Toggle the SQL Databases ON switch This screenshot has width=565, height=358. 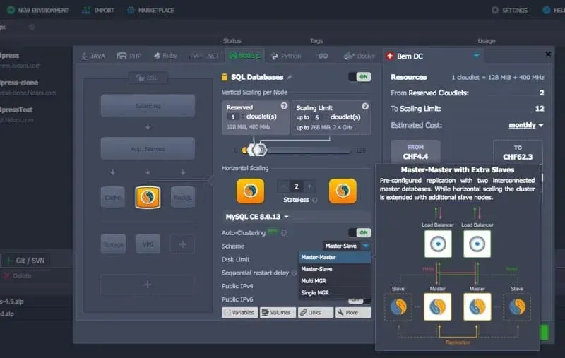click(359, 77)
